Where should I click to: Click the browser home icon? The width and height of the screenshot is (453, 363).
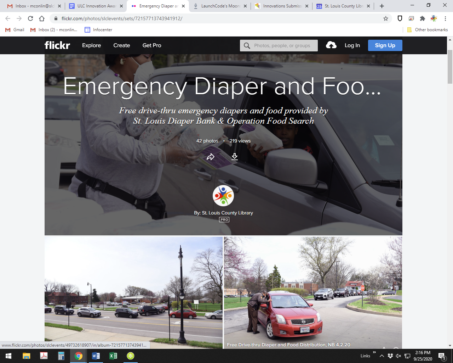(x=42, y=18)
